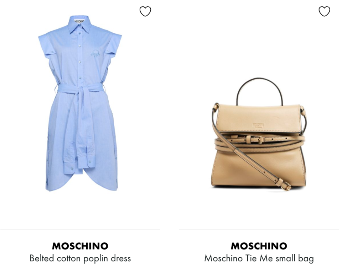Image resolution: width=342 pixels, height=268 pixels.
Task: Add the Tie Me bag to wishlist
Action: (x=324, y=11)
